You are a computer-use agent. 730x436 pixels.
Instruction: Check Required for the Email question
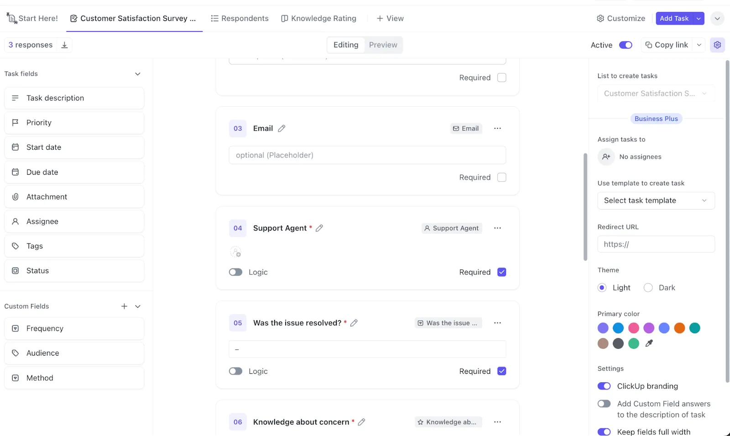tap(501, 177)
